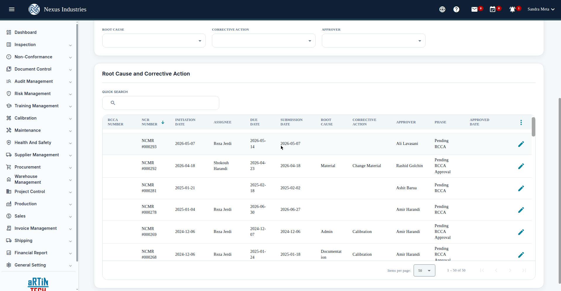Open Sandra Meta user menu
This screenshot has width=561, height=291.
[541, 9]
